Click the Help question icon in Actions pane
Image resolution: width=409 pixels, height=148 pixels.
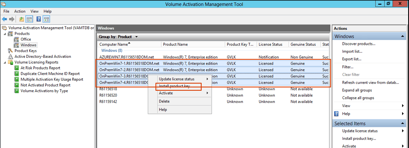pos(336,113)
